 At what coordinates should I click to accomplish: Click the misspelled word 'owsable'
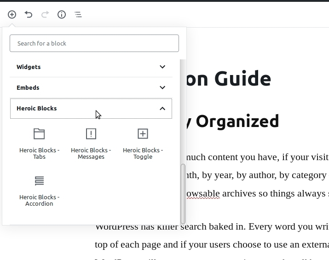pos(203,193)
